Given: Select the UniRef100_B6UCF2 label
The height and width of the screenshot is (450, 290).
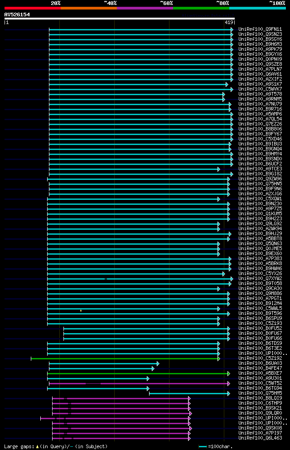Looking at the screenshot, I should pyautogui.click(x=260, y=164).
